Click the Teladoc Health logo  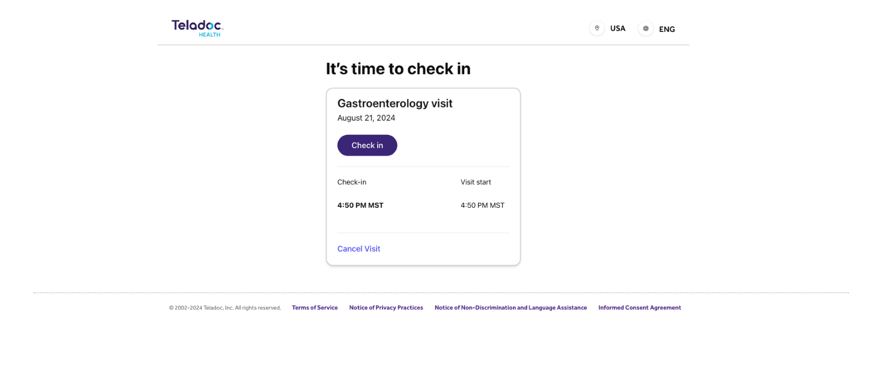point(197,29)
